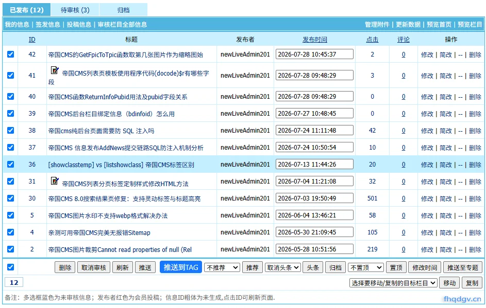
Task: Click the 取消审核 button
Action: (x=94, y=267)
